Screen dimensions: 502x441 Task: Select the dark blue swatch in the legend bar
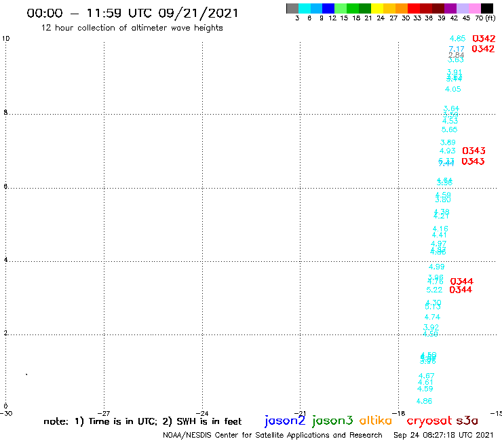(328, 8)
